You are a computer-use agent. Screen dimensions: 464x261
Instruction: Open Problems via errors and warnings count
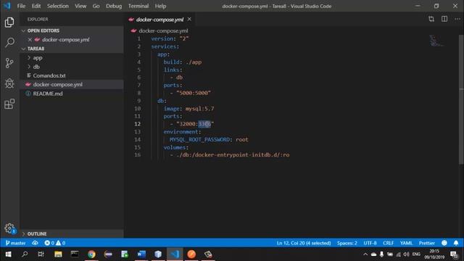55,243
